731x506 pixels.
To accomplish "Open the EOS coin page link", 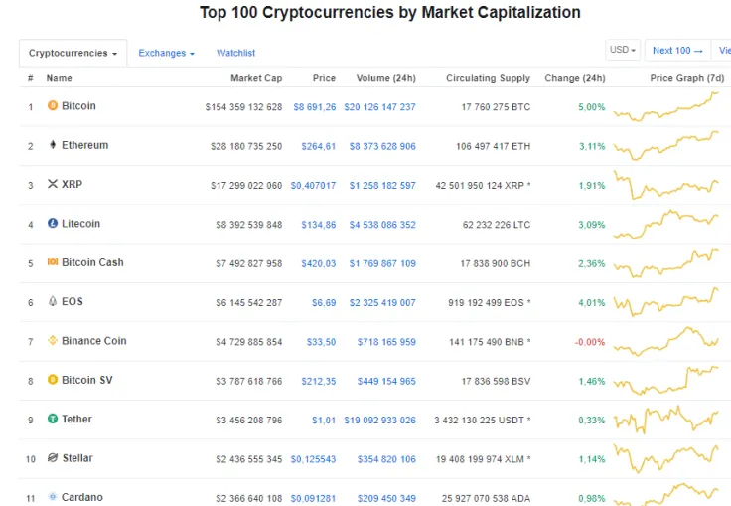I will coord(72,302).
